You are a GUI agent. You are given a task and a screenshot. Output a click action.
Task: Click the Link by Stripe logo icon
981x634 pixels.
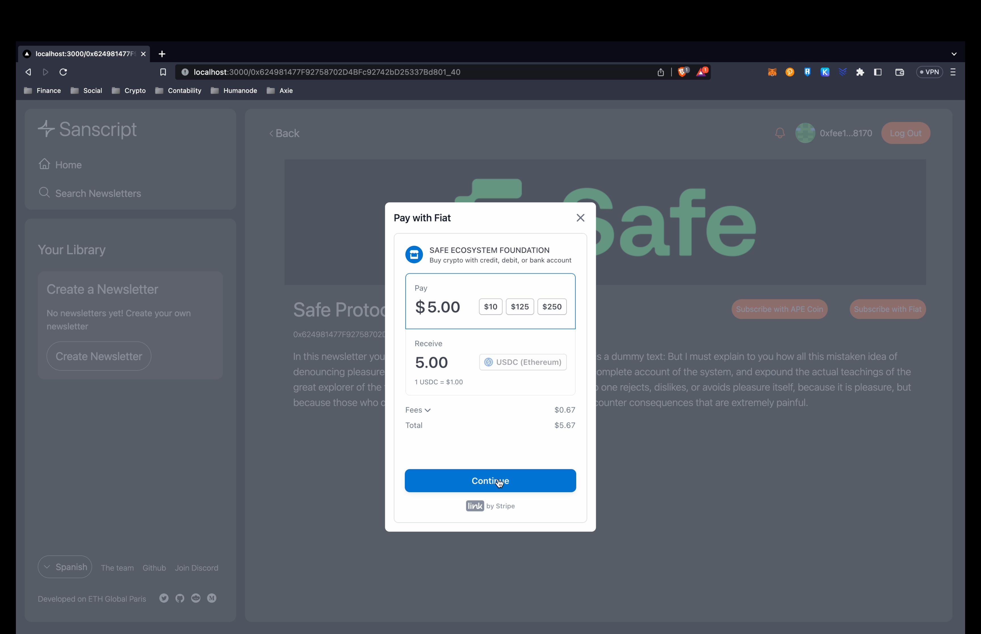pos(474,505)
